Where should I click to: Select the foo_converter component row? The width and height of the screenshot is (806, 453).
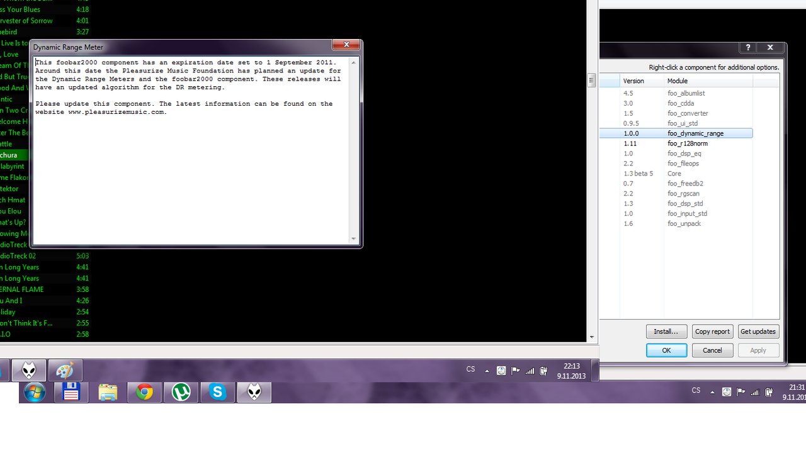click(676, 113)
